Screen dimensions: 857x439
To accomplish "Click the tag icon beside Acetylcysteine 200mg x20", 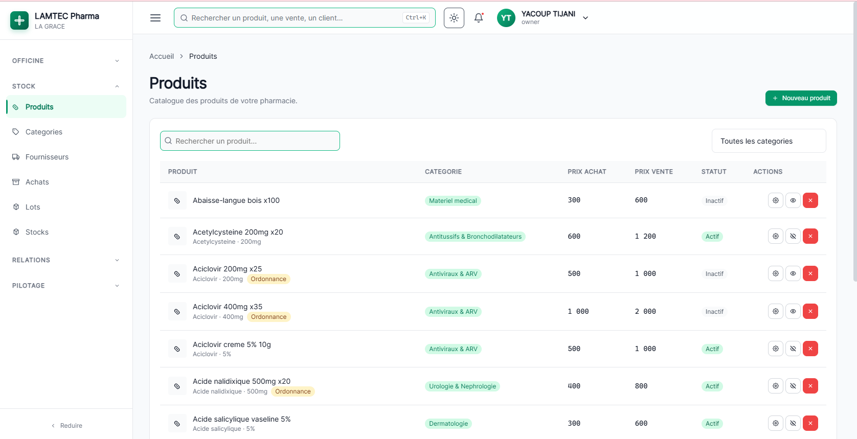I will click(x=177, y=237).
